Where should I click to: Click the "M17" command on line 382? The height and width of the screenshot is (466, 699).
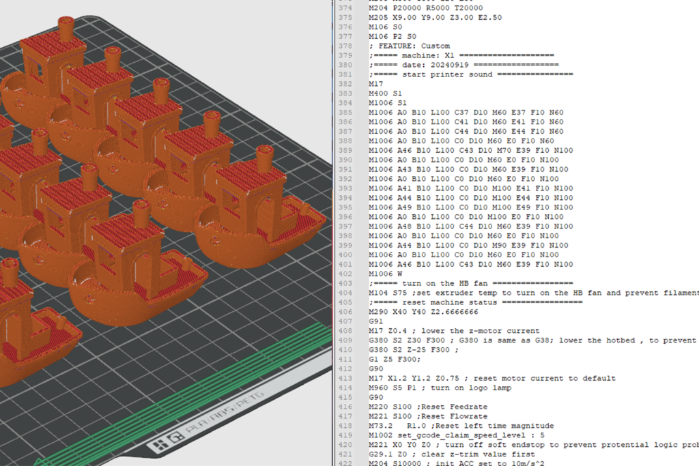click(x=376, y=84)
